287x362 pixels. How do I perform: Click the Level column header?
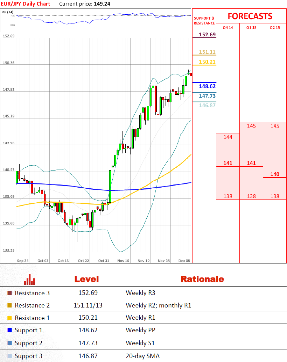[86, 279]
